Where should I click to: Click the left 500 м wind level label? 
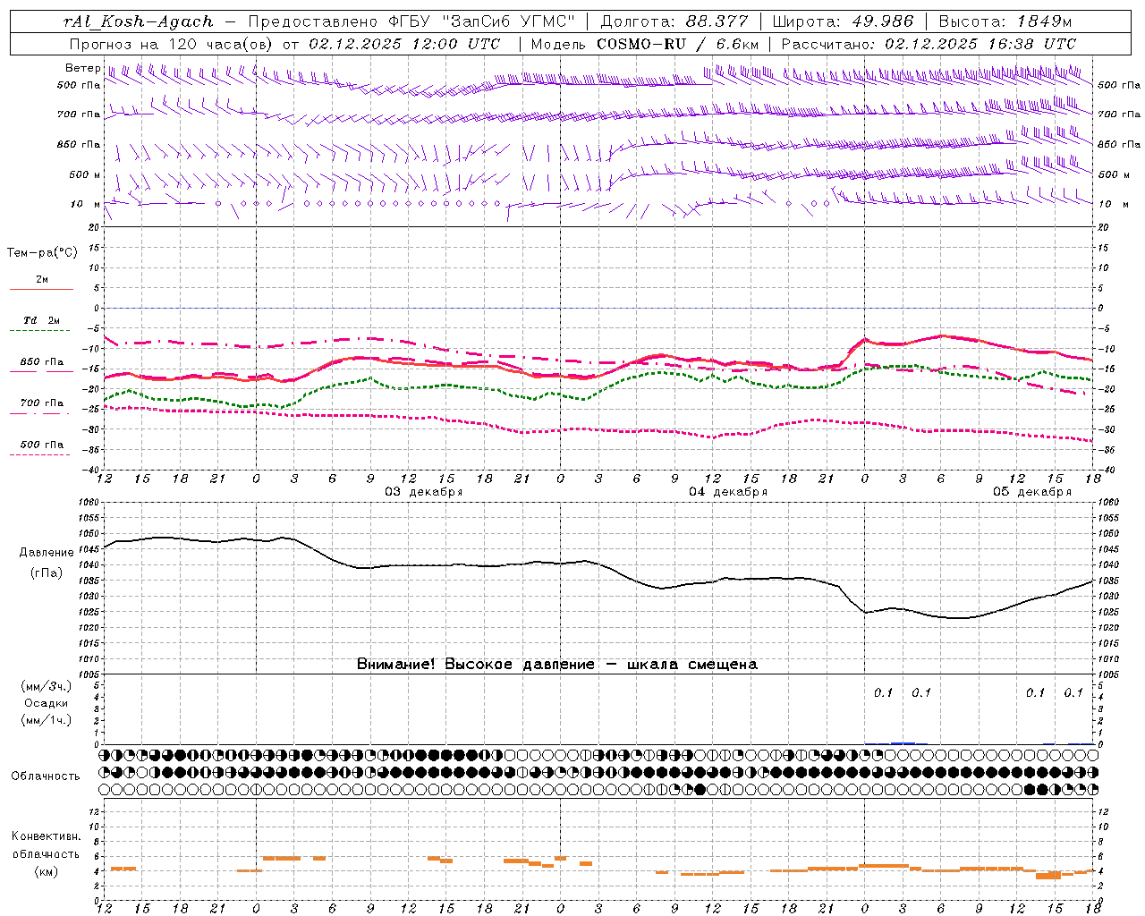[86, 174]
